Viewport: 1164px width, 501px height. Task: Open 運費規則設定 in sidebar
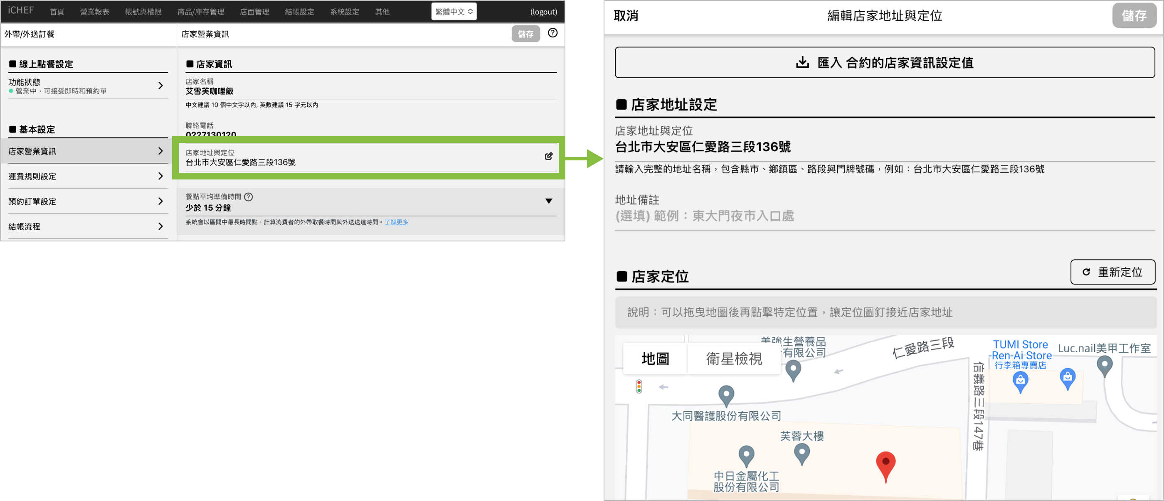pos(86,177)
